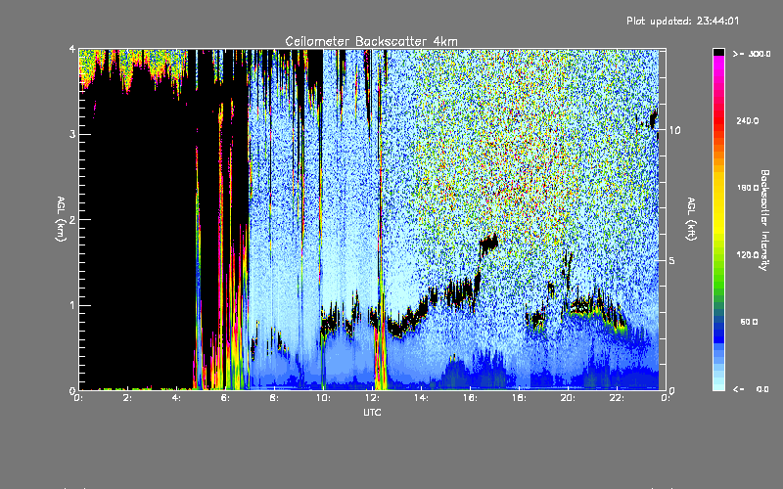The width and height of the screenshot is (783, 489).
Task: Click the '6:' UTC time tick label
Action: click(225, 398)
